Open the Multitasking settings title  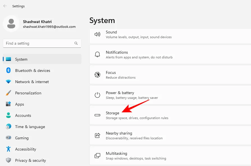[x=117, y=153]
